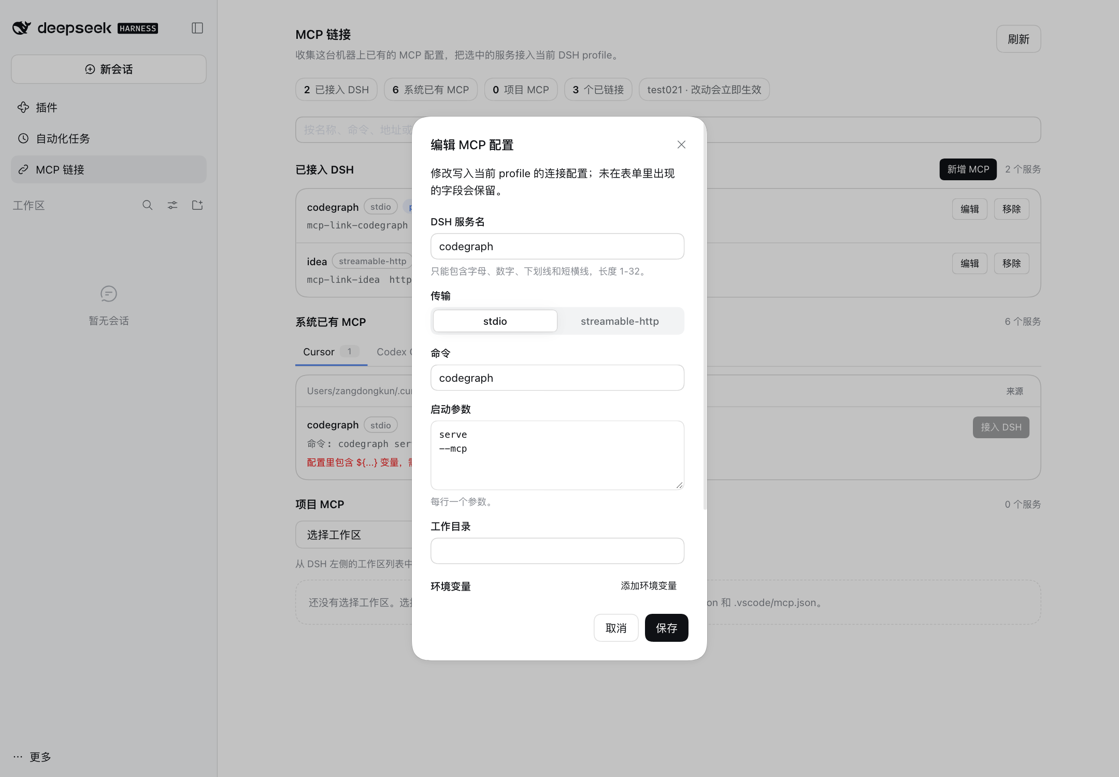Edit the idea connected service
This screenshot has width=1119, height=777.
click(x=969, y=263)
